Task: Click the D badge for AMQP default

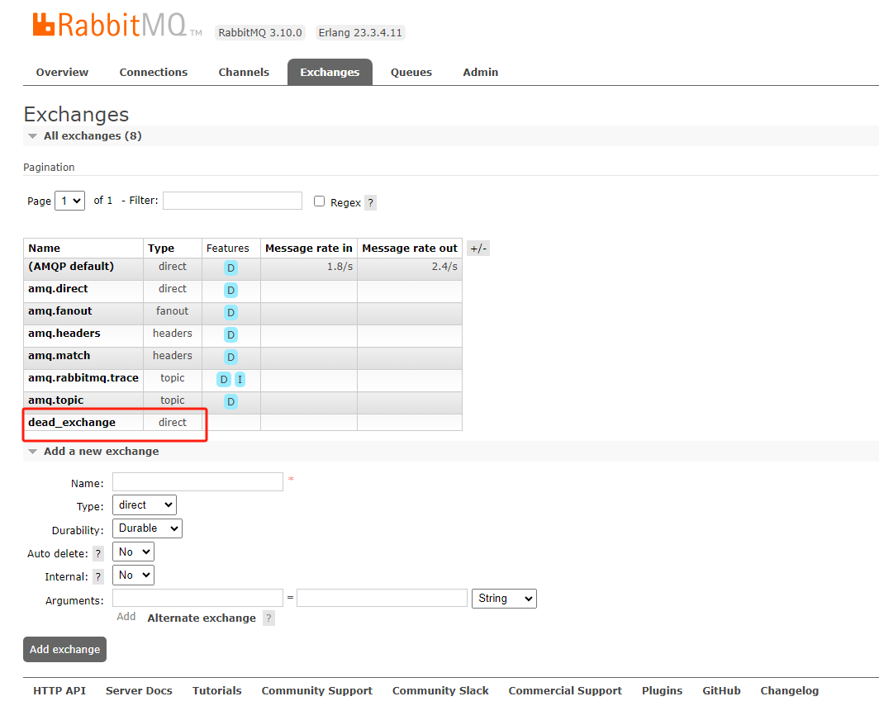Action: point(230,268)
